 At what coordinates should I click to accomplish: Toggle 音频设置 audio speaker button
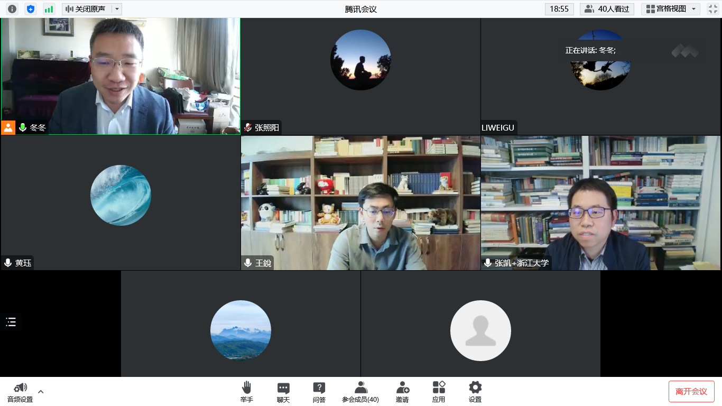[20, 392]
